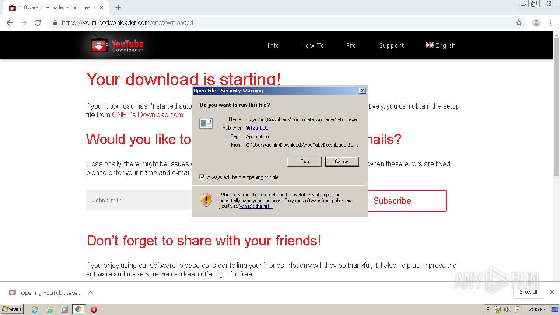The image size is (560, 315).
Task: Close the downloads bar
Action: (552, 292)
